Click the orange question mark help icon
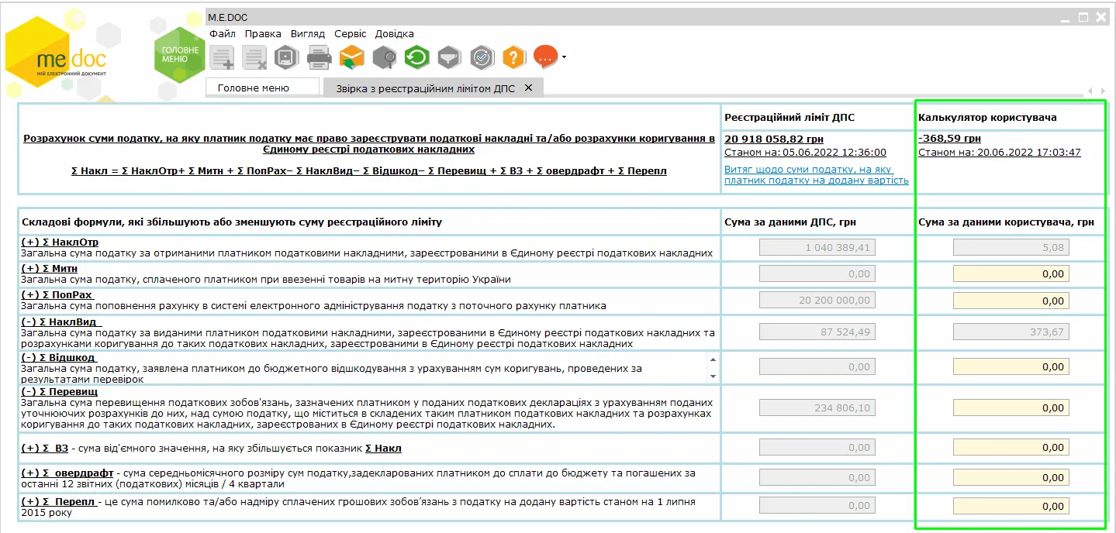1116x533 pixels. (x=514, y=57)
